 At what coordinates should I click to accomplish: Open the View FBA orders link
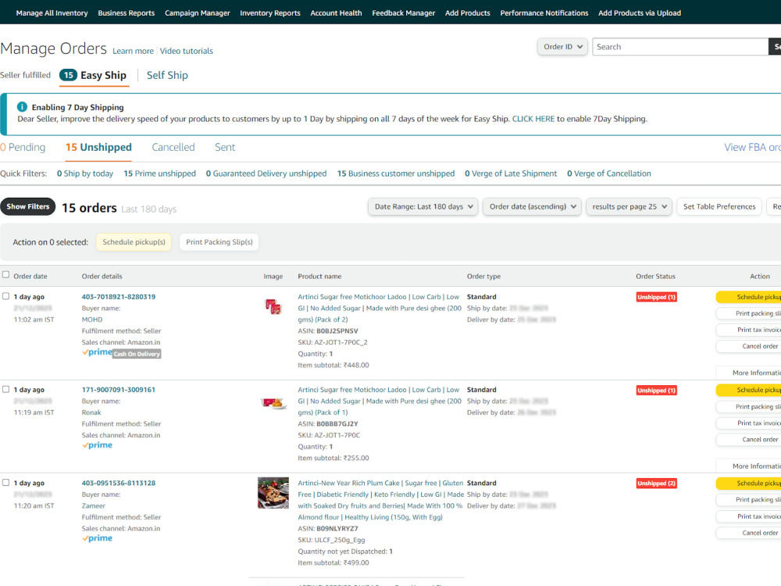(x=752, y=147)
